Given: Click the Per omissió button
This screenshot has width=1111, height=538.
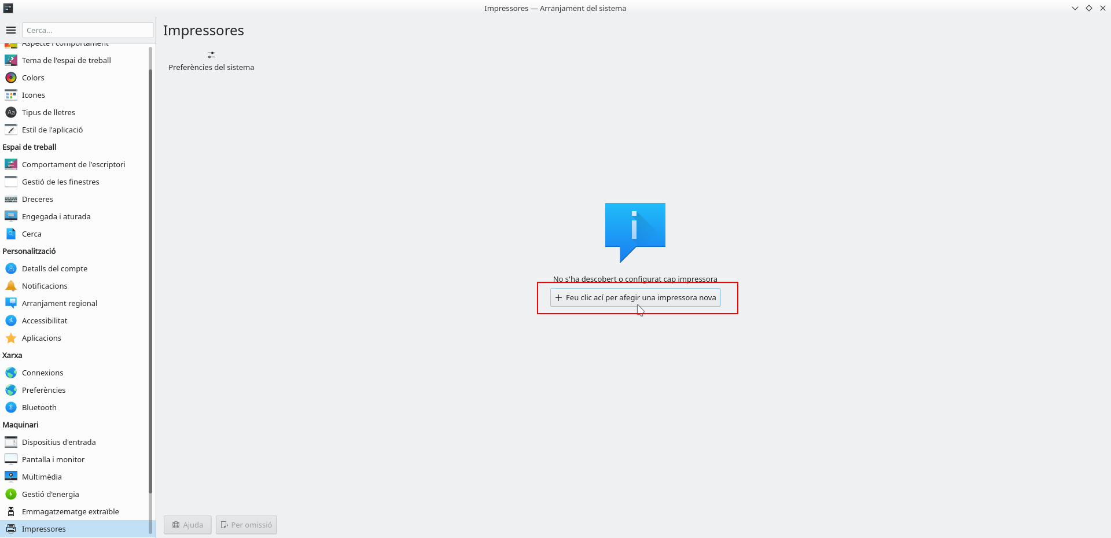Looking at the screenshot, I should (247, 525).
